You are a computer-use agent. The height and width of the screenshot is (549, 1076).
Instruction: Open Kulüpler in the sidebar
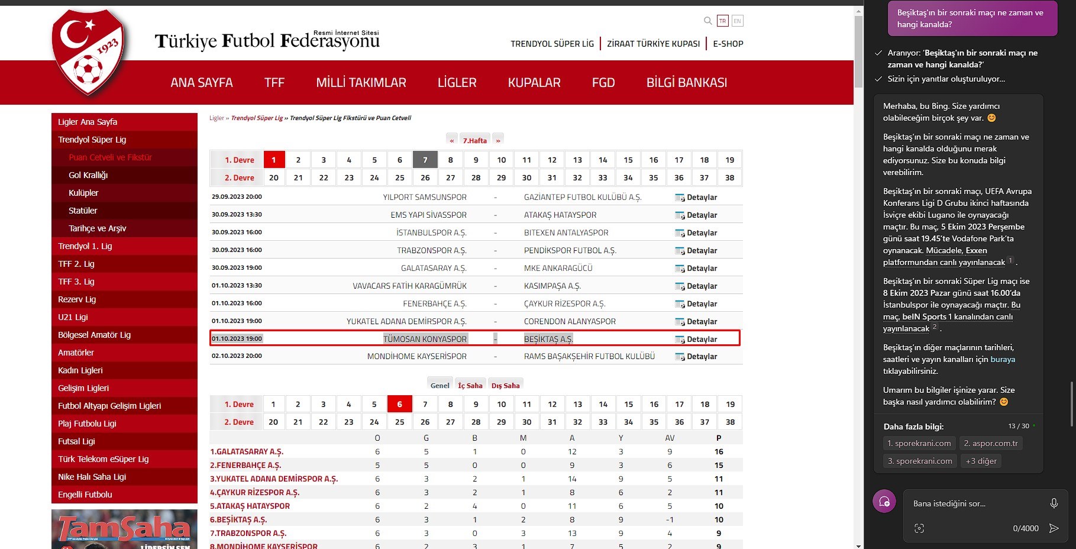pos(125,193)
